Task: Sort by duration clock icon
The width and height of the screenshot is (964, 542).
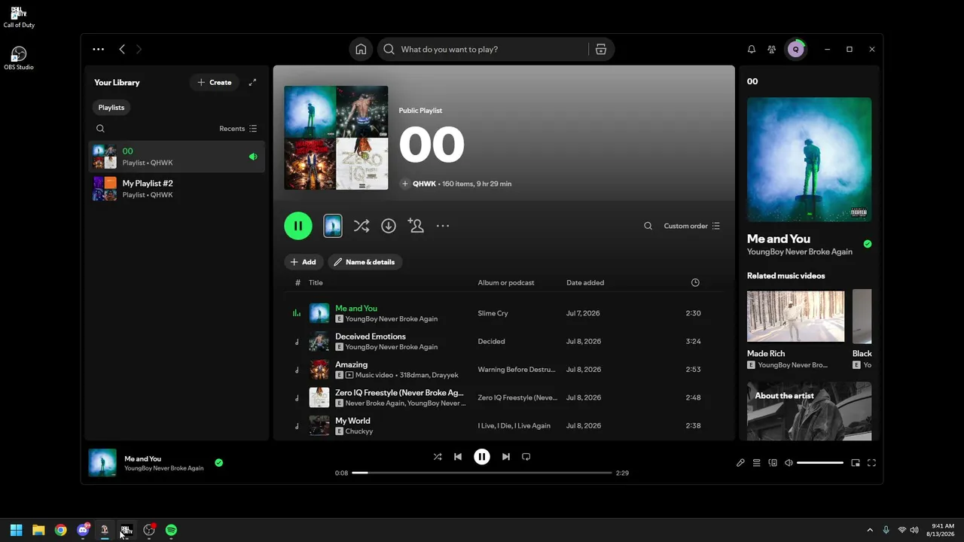Action: (x=695, y=283)
